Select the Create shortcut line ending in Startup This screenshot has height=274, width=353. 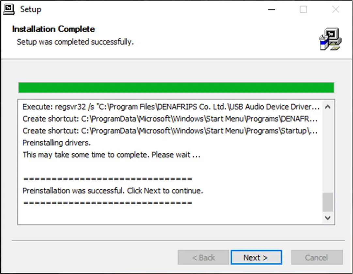(170, 131)
